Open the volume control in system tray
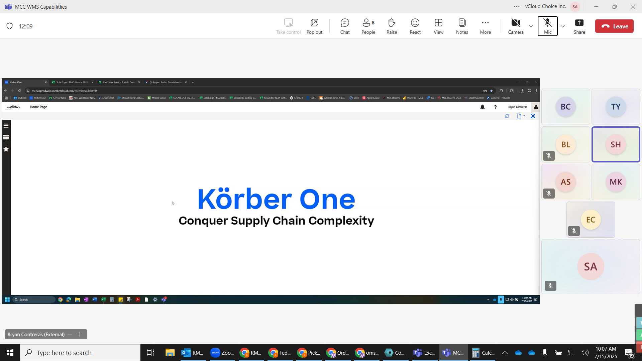This screenshot has width=642, height=361. [x=585, y=353]
